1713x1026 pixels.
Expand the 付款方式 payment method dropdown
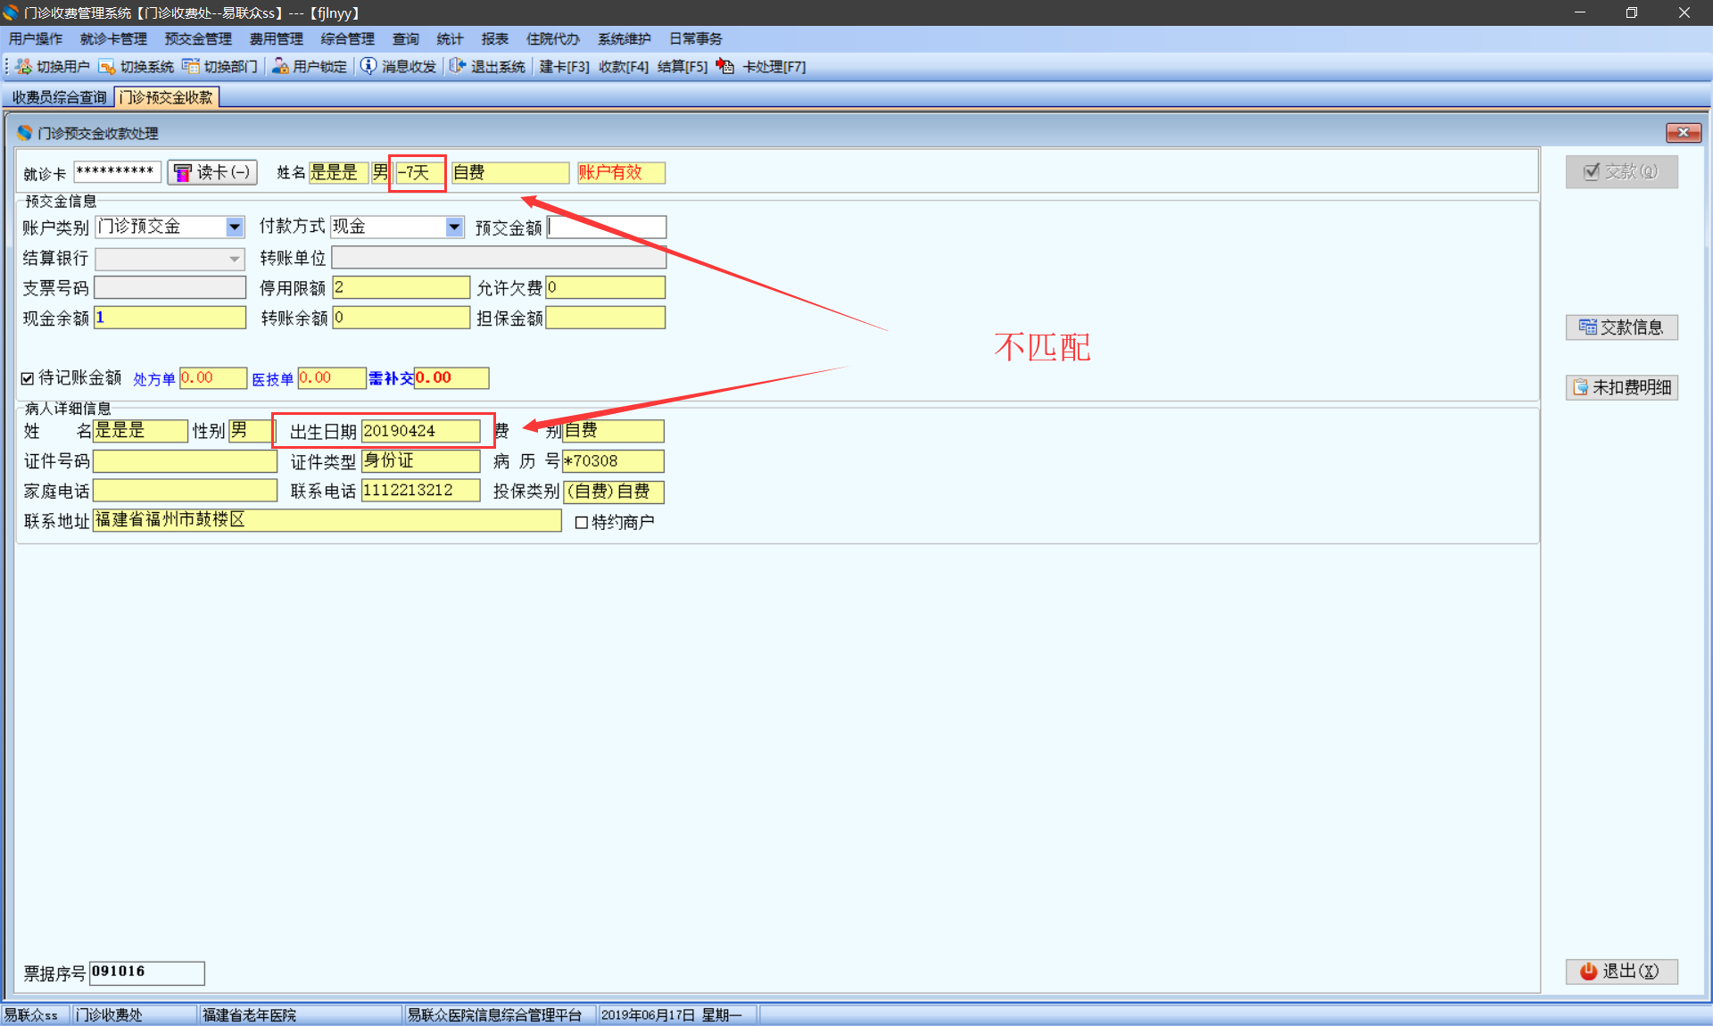454,228
